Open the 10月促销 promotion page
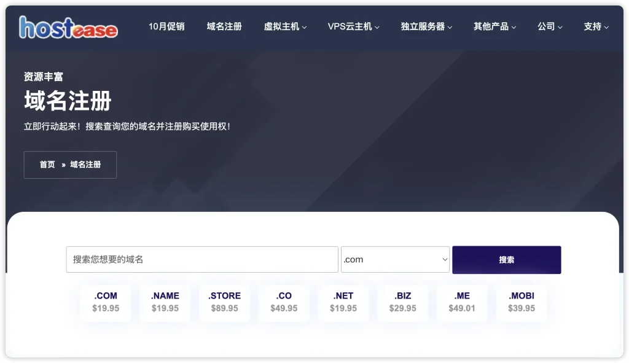629x363 pixels. click(166, 26)
